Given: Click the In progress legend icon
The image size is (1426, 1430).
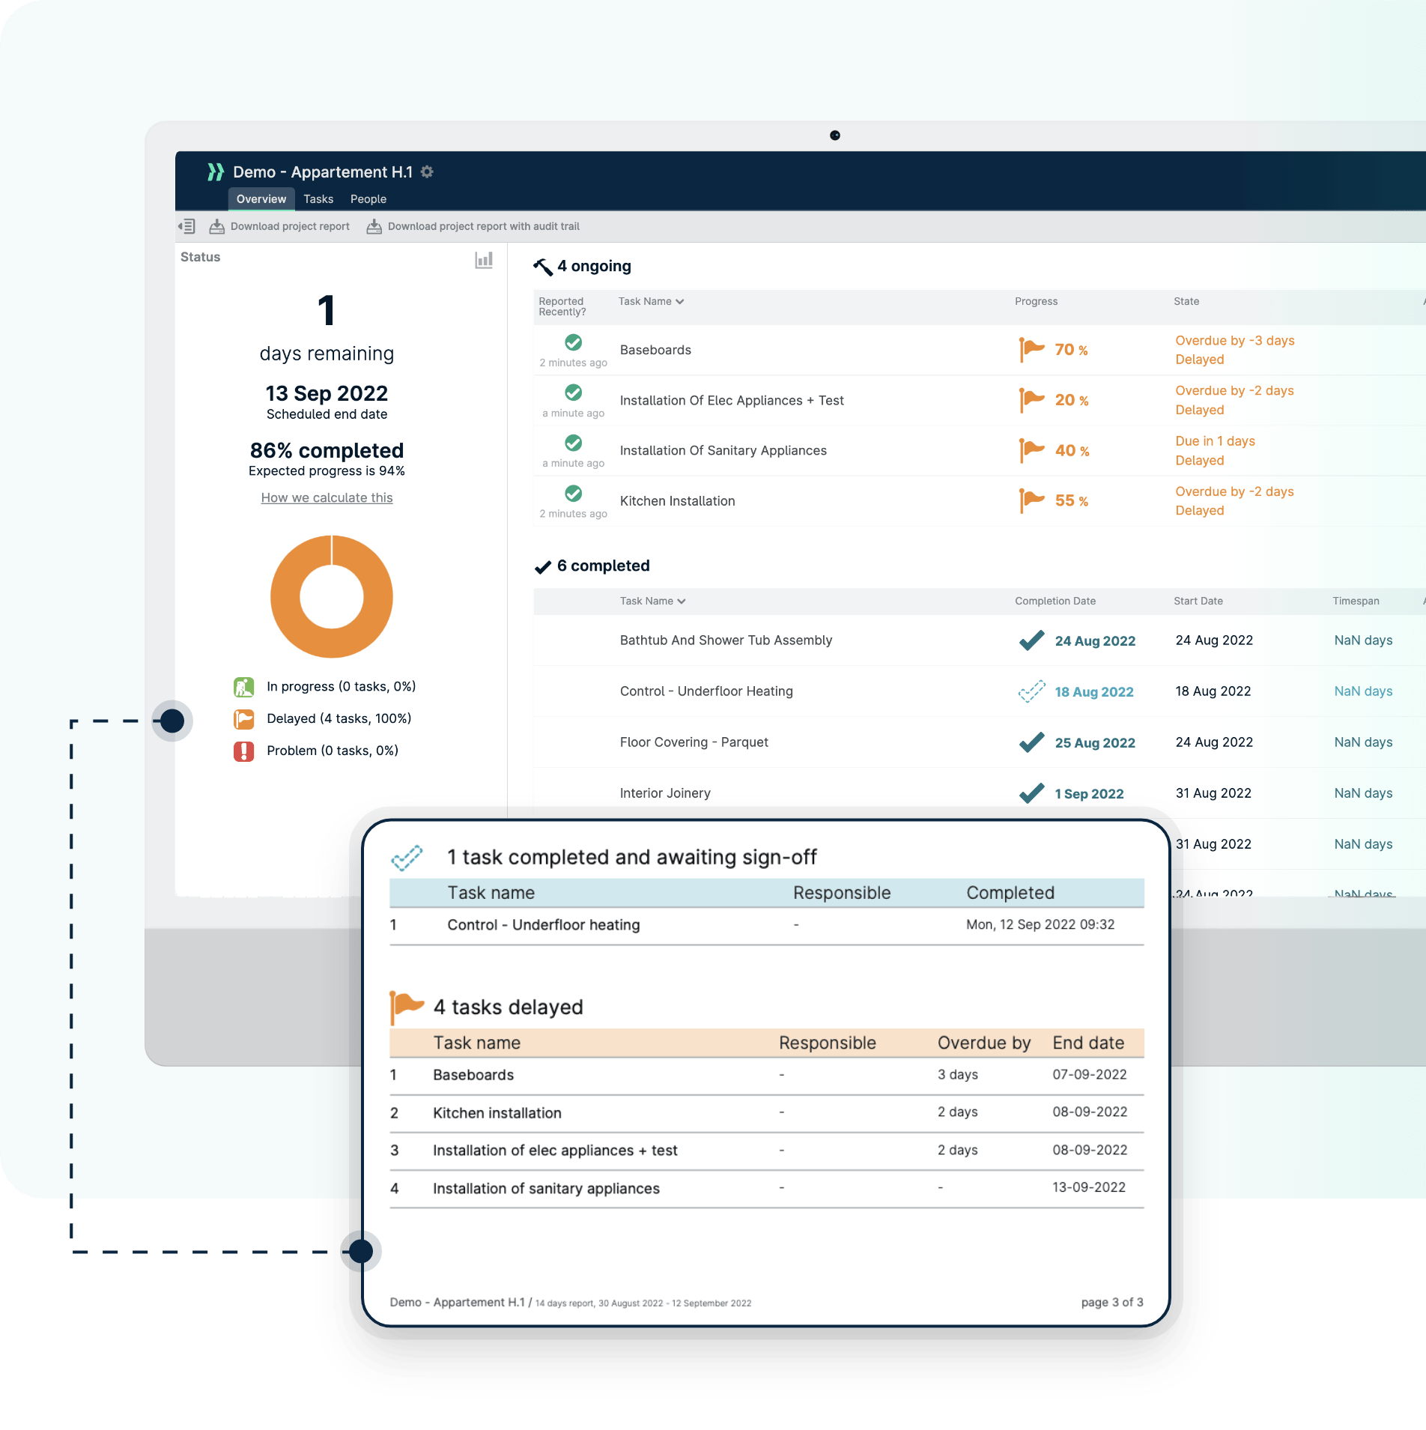Looking at the screenshot, I should pyautogui.click(x=243, y=687).
